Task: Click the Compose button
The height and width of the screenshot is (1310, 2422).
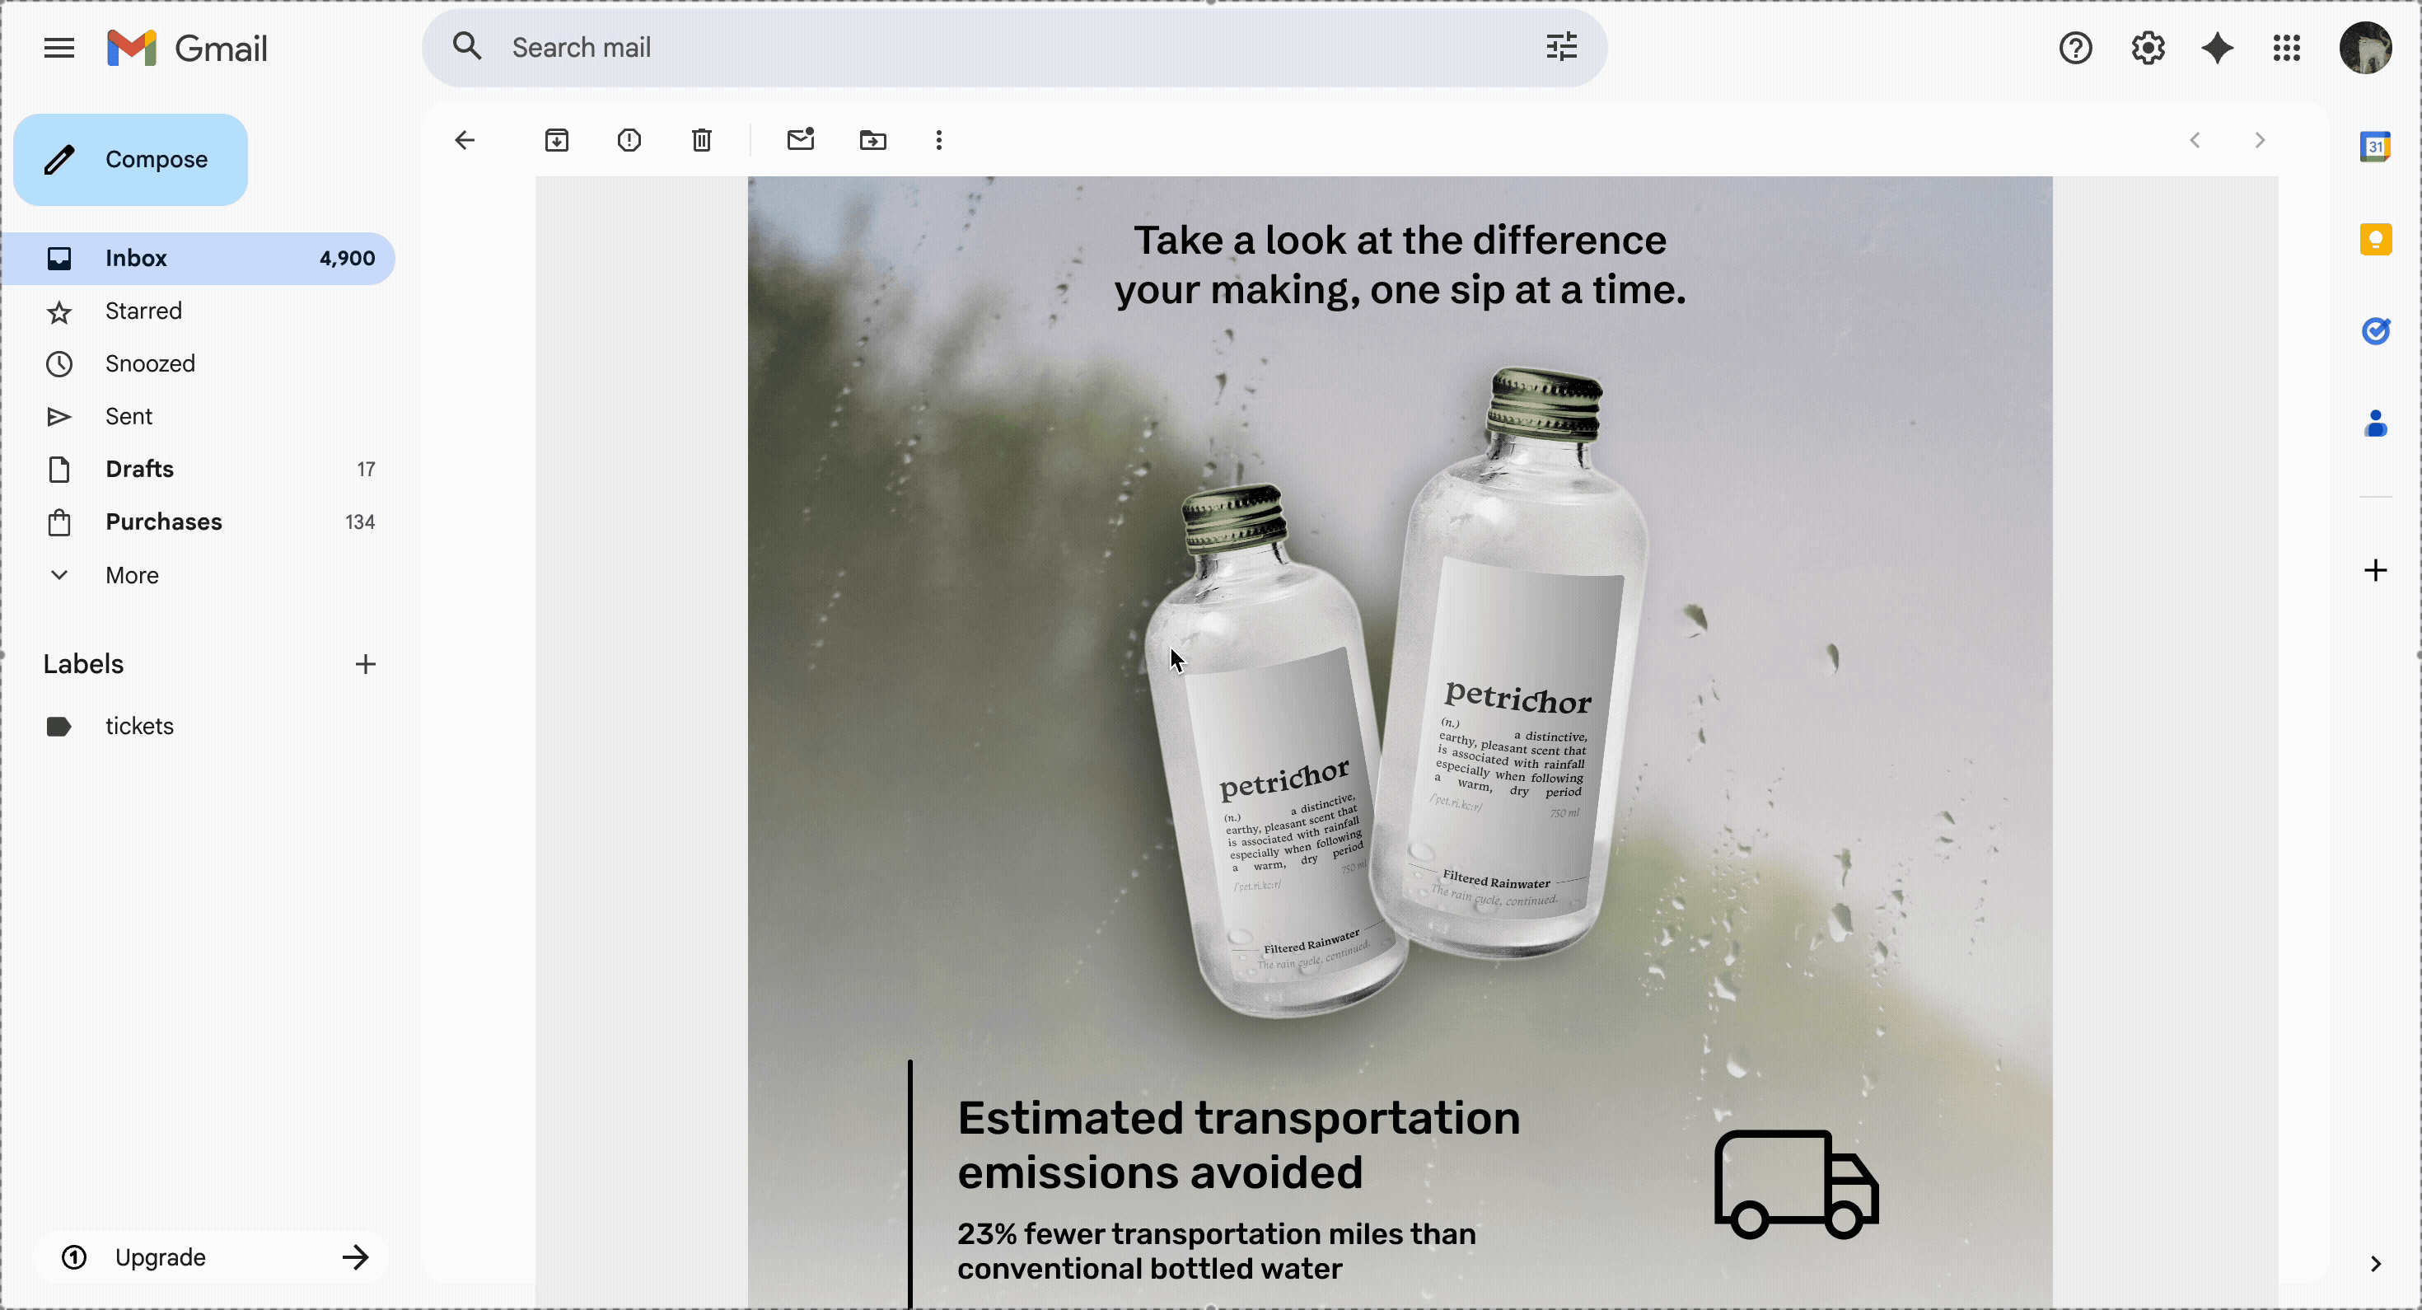Action: click(x=131, y=160)
